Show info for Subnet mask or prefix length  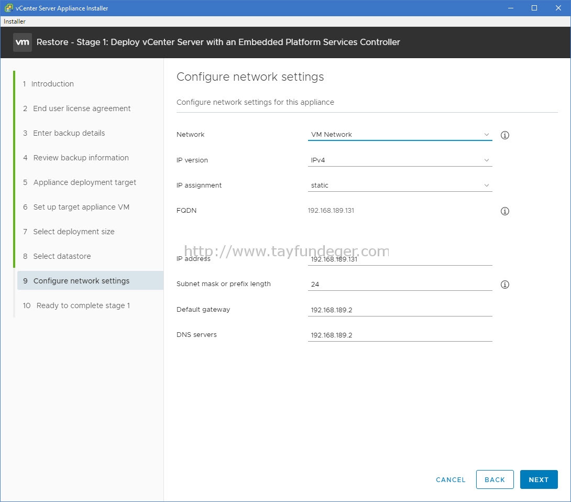point(504,285)
